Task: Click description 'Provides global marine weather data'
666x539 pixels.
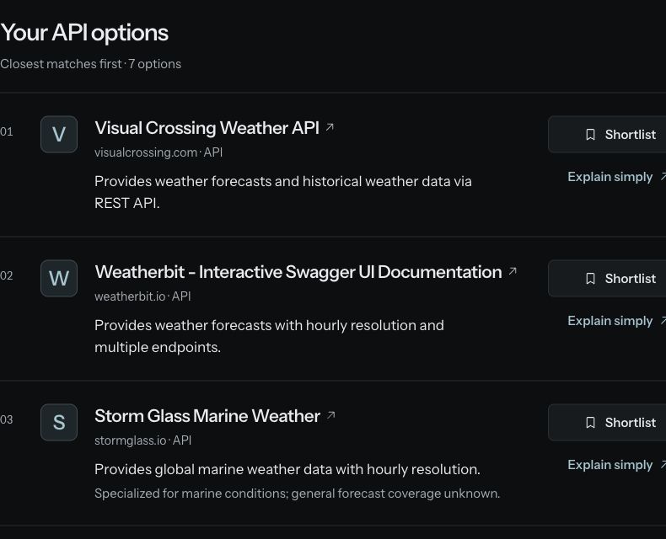Action: tap(287, 469)
